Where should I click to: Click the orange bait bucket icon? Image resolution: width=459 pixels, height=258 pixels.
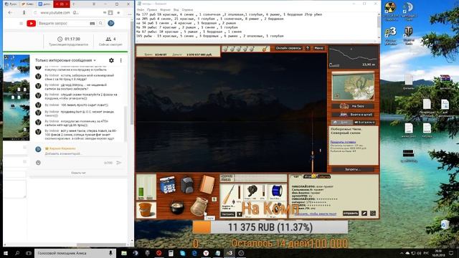tap(146, 210)
